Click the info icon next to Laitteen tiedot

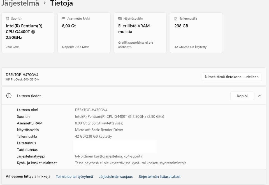click(9, 96)
